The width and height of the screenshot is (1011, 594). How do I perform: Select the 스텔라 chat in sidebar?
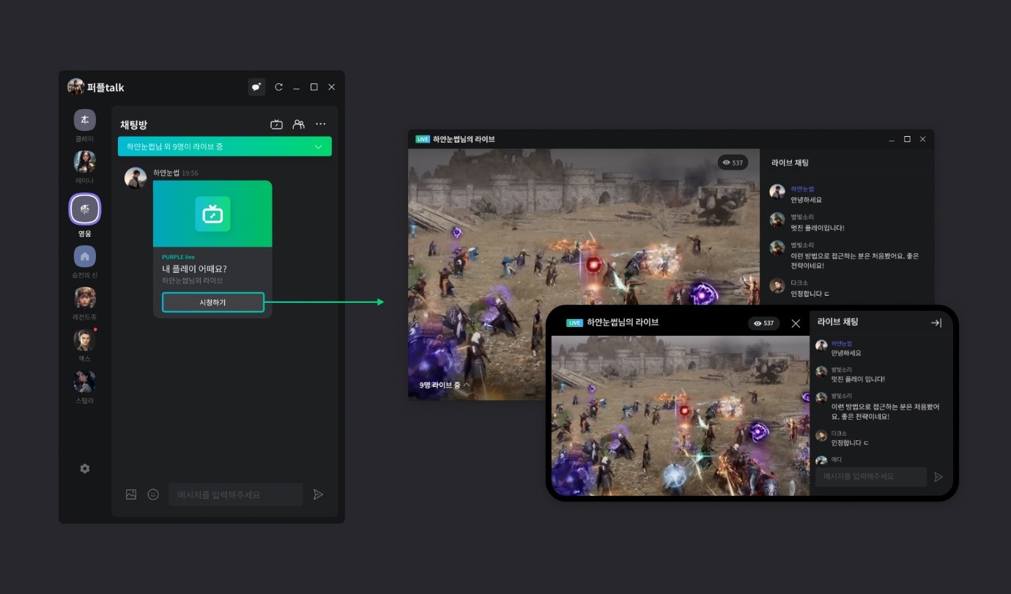pyautogui.click(x=85, y=381)
